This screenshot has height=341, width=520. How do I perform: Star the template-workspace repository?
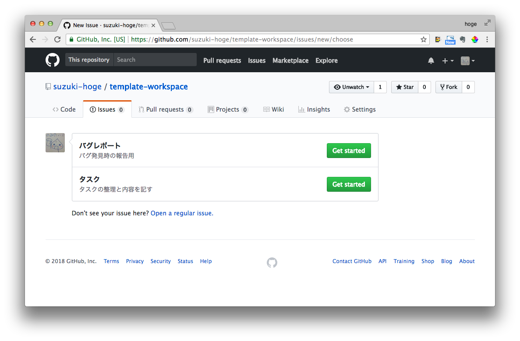point(405,87)
